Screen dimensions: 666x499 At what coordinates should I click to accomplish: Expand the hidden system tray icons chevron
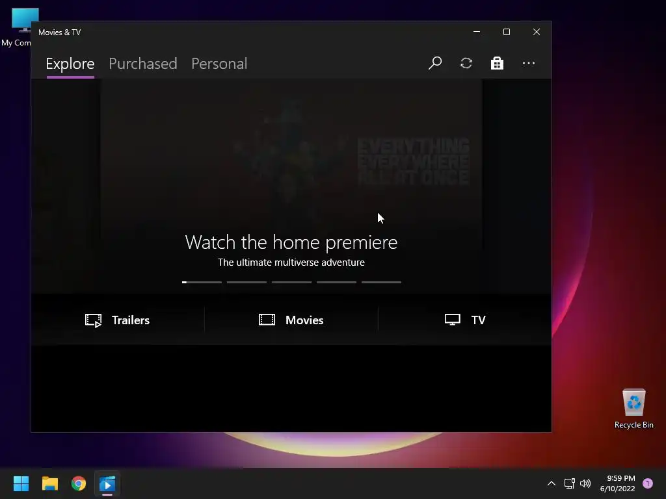point(552,483)
